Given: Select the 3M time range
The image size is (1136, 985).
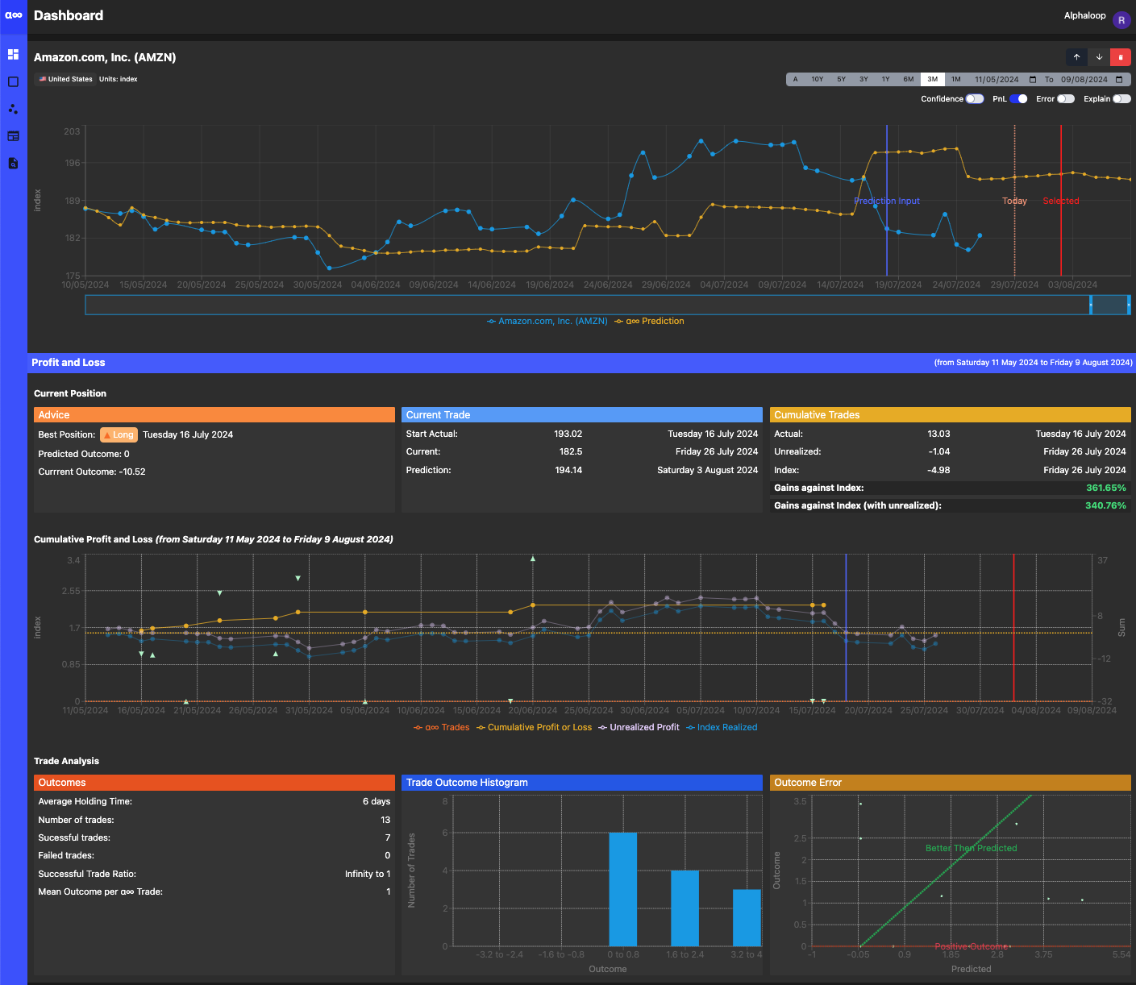Looking at the screenshot, I should point(933,79).
